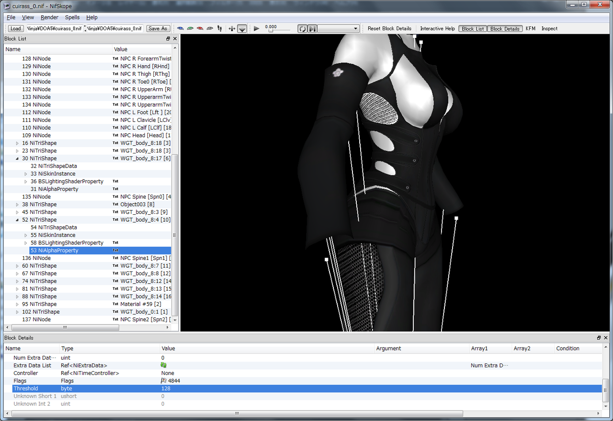Toggle the loop animation button
This screenshot has width=613, height=421.
[x=302, y=29]
